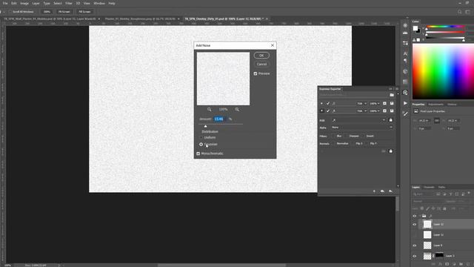Click the add arrow at the exporter panel bottom
The height and width of the screenshot is (267, 474).
pyautogui.click(x=374, y=191)
